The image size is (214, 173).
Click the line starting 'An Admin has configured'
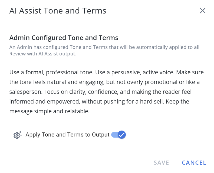(x=104, y=47)
